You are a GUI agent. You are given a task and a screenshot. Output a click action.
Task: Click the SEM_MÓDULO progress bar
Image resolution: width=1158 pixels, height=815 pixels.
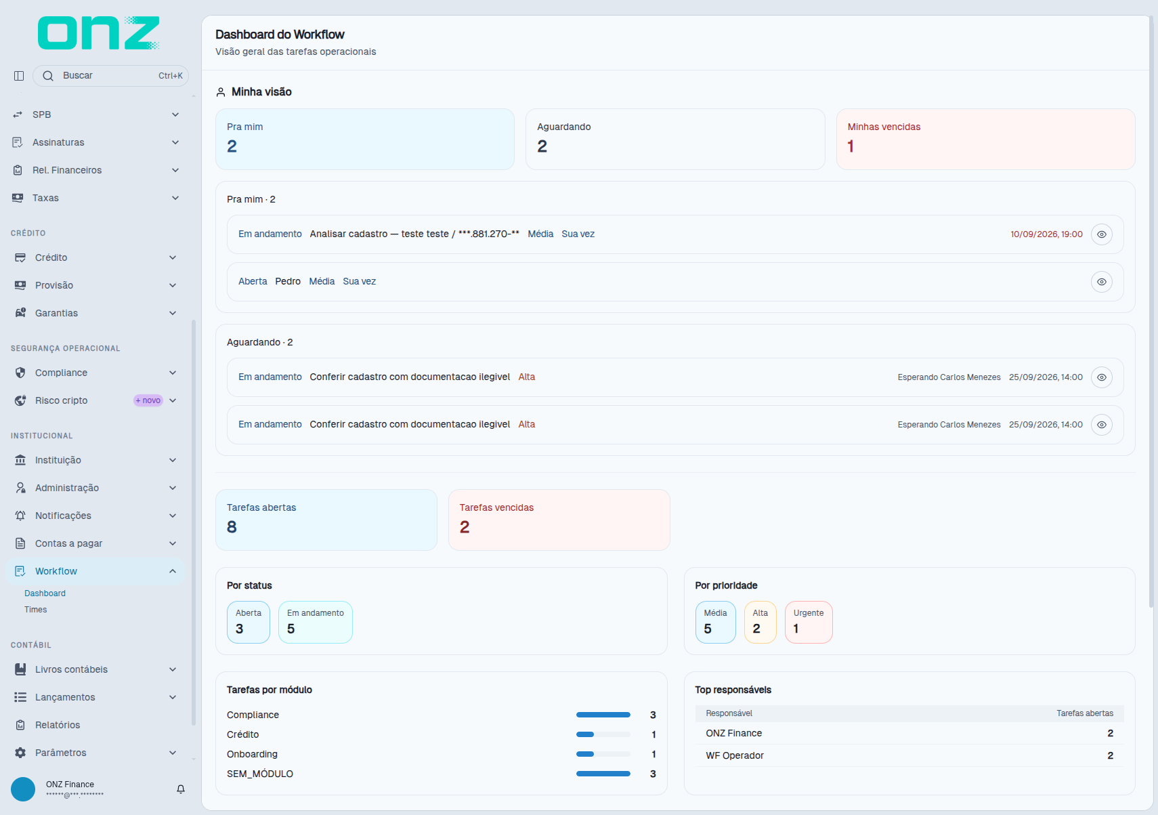tap(603, 774)
